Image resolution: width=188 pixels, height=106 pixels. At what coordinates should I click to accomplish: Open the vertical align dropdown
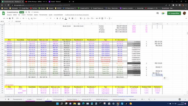85,18
